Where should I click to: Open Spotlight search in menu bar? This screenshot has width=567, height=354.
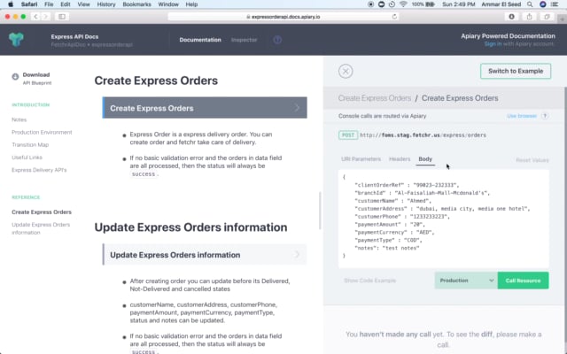click(530, 4)
